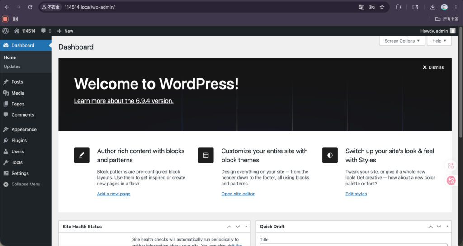
Task: Bookmark this page with the star icon
Action: (x=382, y=7)
